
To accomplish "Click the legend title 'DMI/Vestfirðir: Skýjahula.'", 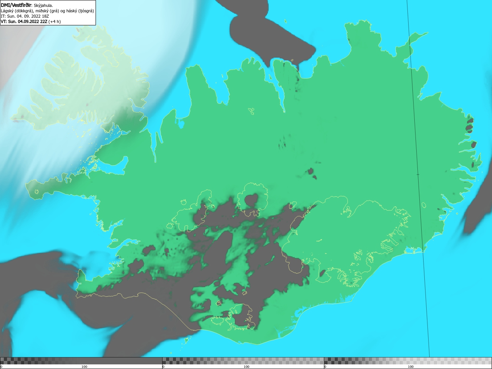I will coord(27,5).
